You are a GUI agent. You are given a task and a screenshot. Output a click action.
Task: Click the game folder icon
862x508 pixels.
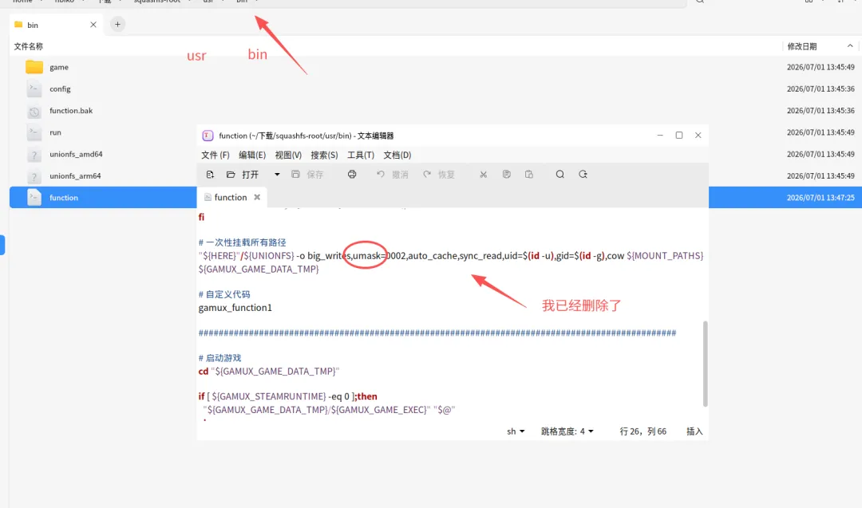34,67
